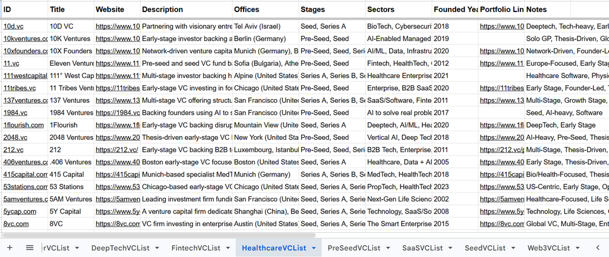Select the 5AM Ventures title cell
The width and height of the screenshot is (609, 257).
coord(71,199)
